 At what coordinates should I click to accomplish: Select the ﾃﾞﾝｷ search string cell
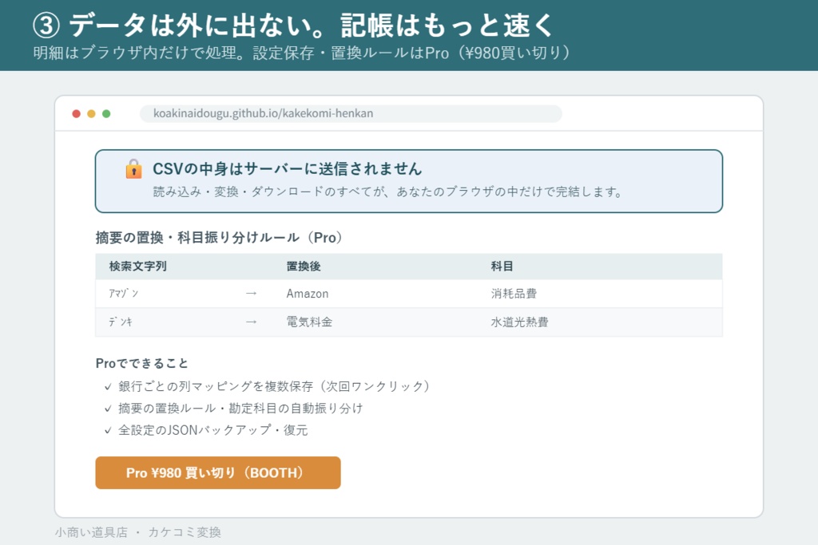click(x=121, y=322)
